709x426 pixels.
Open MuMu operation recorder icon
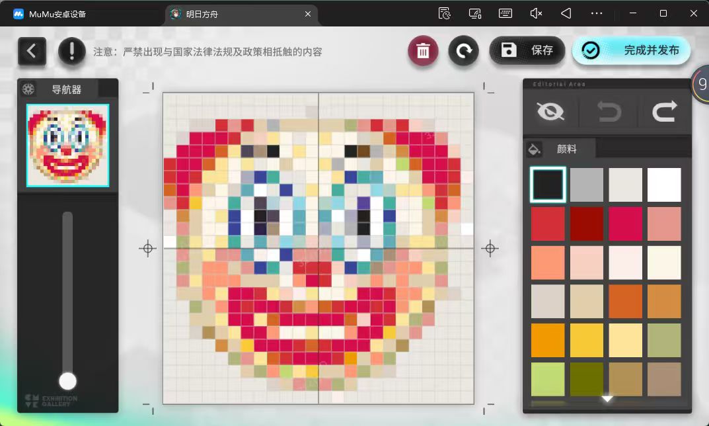[x=445, y=14]
